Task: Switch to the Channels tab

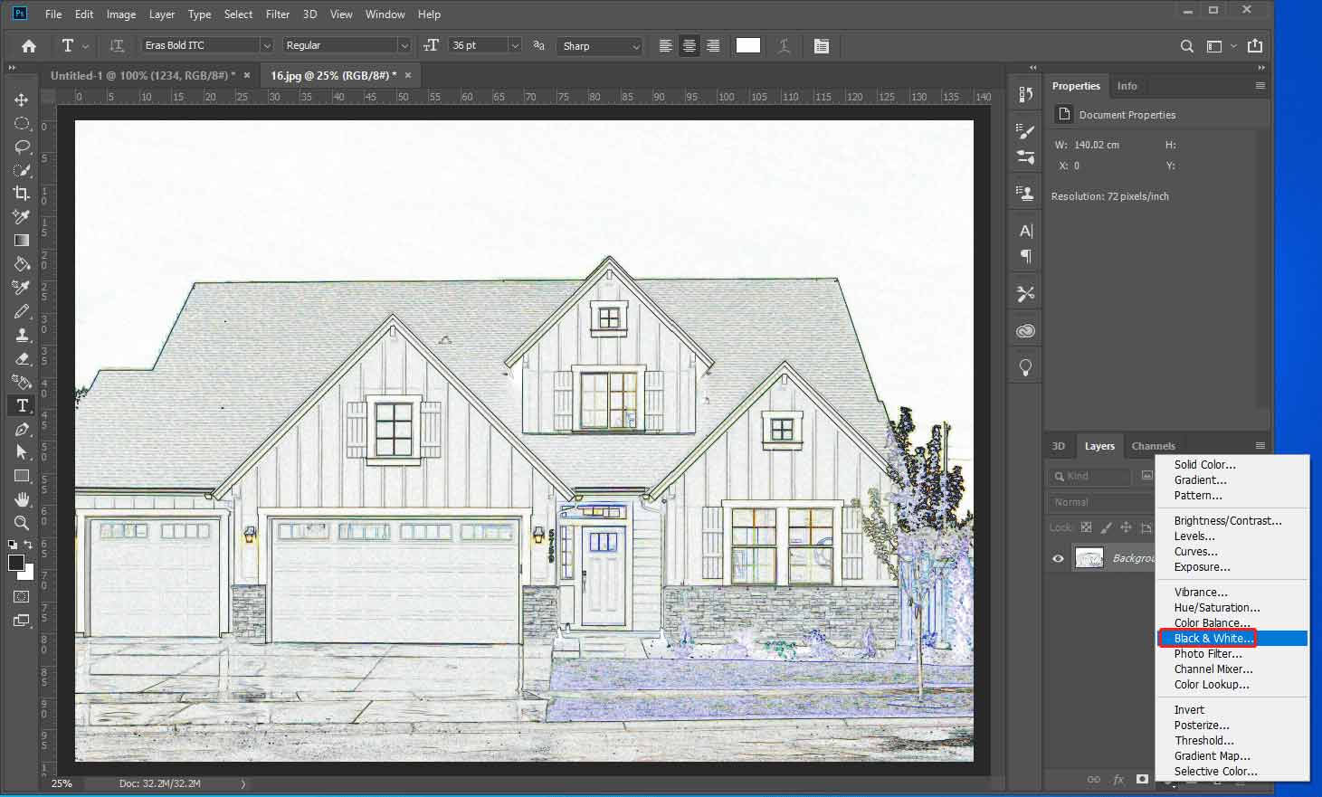Action: [x=1153, y=445]
